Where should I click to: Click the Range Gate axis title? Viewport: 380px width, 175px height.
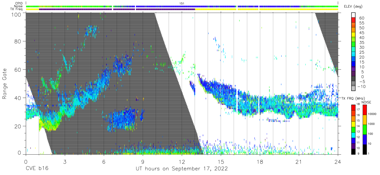click(5, 84)
